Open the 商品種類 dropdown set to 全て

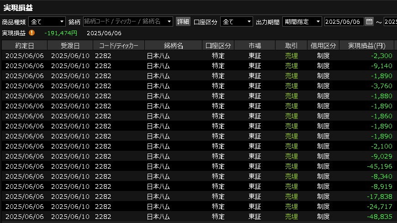[47, 22]
